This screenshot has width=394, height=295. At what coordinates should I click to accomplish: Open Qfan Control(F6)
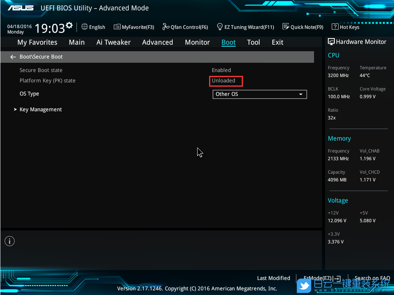pos(185,27)
